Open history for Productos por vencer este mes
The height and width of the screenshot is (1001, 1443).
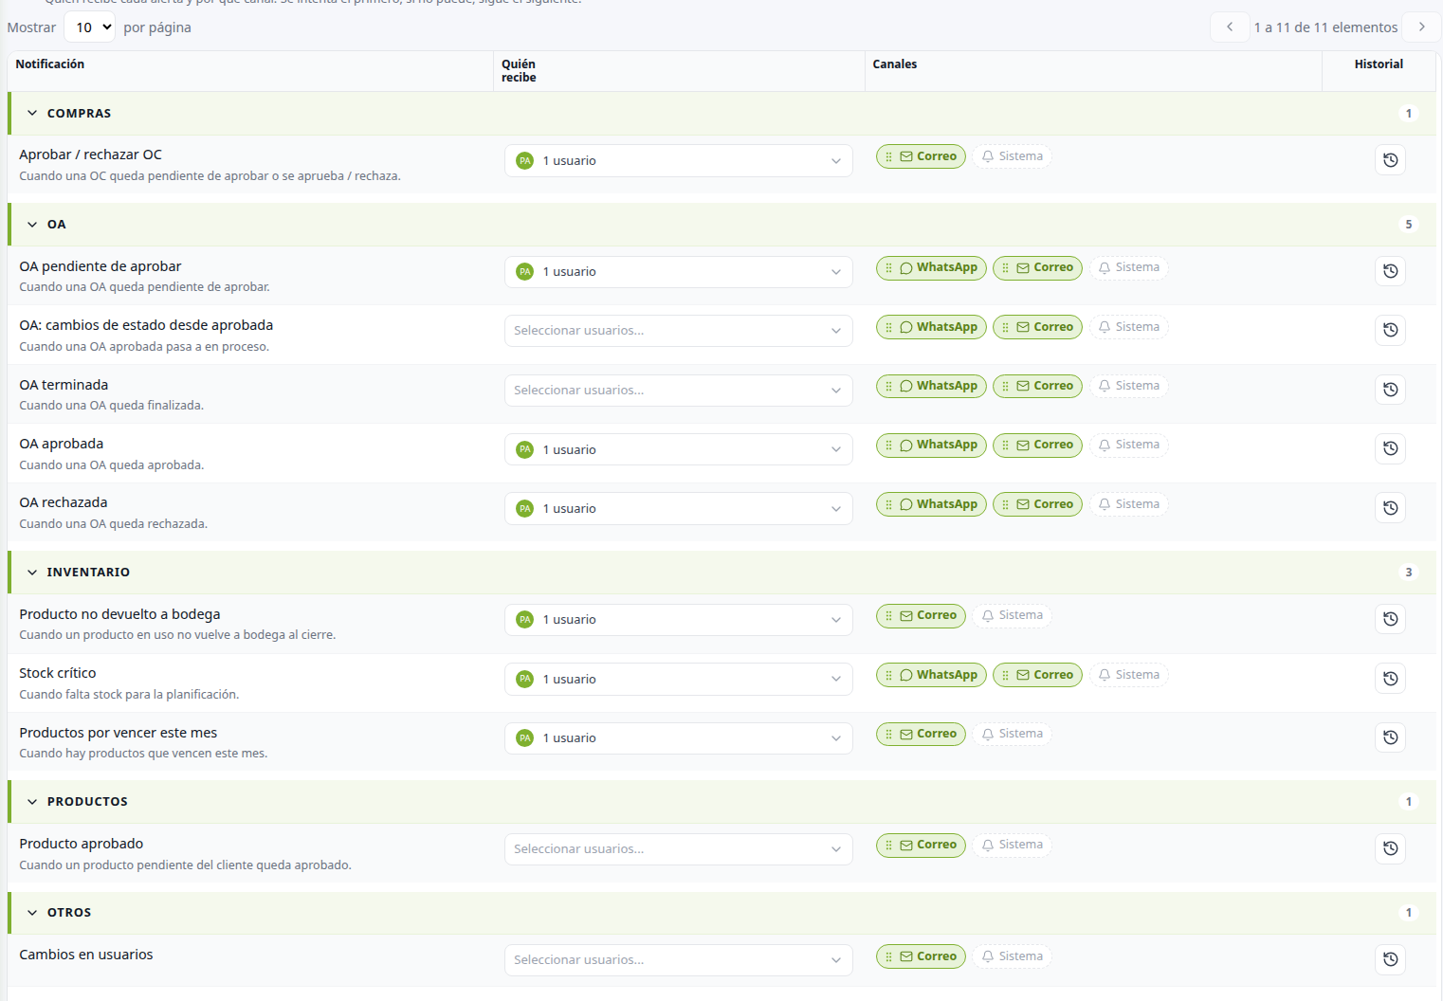[1390, 737]
